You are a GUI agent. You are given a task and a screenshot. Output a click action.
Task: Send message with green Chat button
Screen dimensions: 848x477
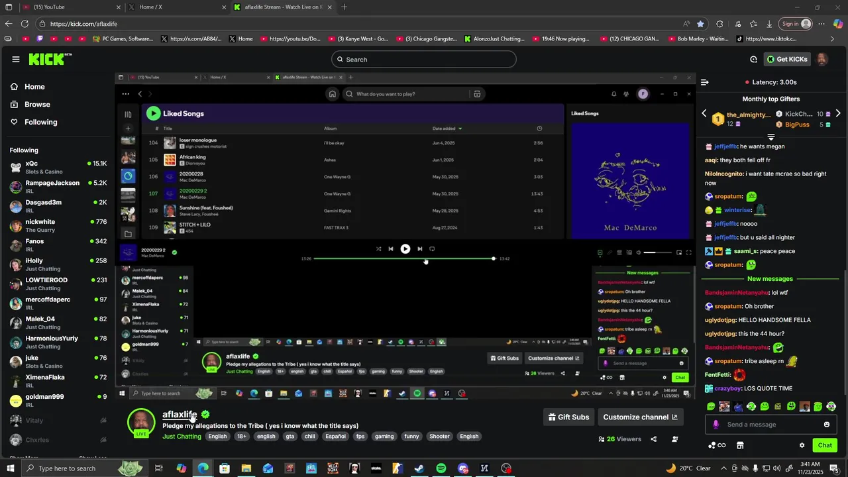point(825,445)
